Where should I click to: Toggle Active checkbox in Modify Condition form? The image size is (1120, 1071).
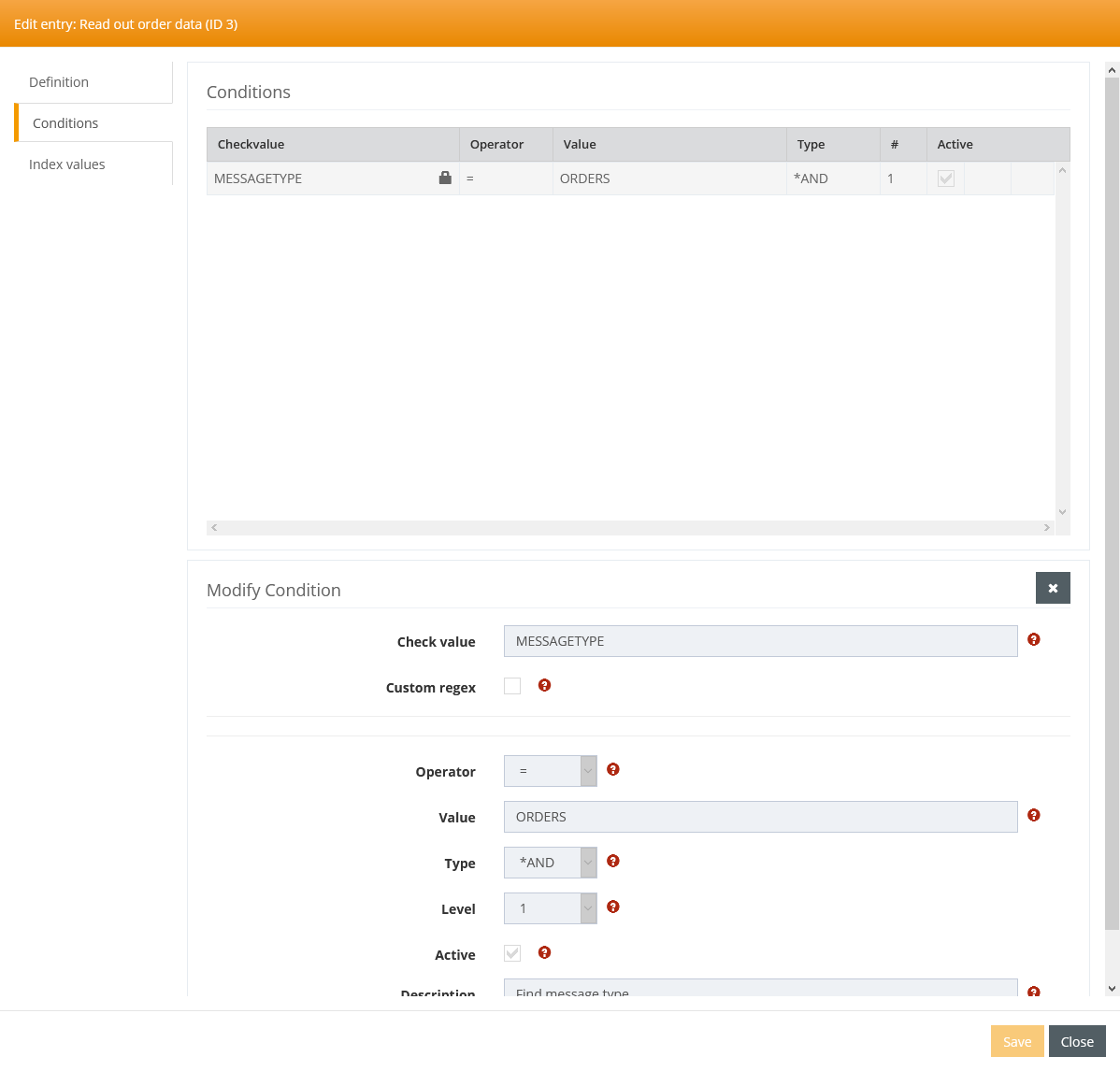(x=512, y=953)
